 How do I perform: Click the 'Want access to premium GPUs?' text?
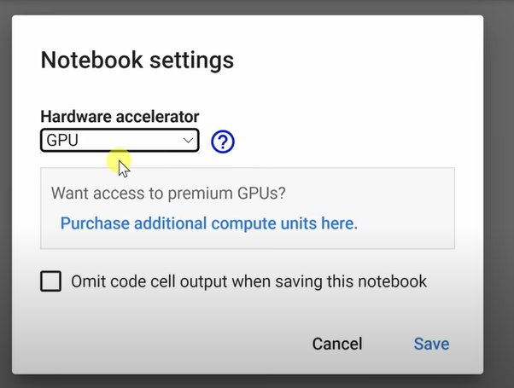pyautogui.click(x=168, y=193)
